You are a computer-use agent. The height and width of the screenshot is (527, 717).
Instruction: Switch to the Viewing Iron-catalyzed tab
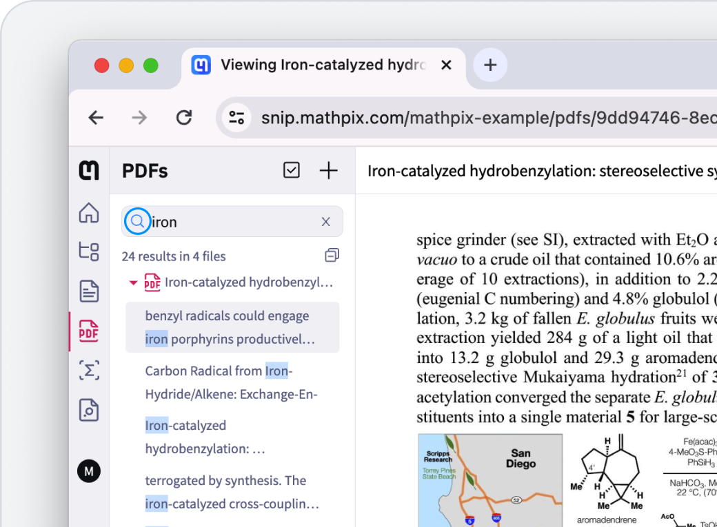pyautogui.click(x=324, y=64)
